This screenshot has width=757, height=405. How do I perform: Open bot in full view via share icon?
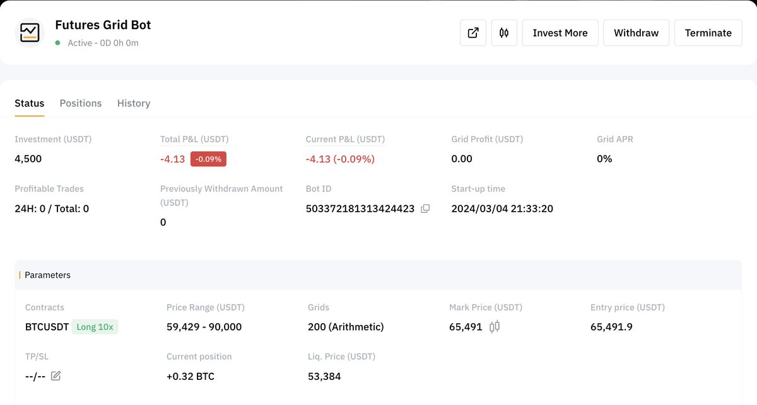tap(473, 33)
